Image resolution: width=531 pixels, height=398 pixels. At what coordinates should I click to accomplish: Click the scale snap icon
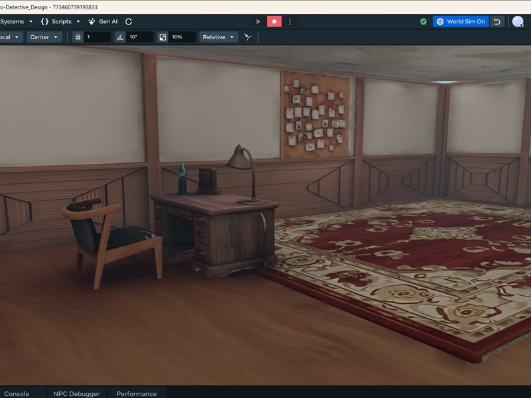coord(162,37)
